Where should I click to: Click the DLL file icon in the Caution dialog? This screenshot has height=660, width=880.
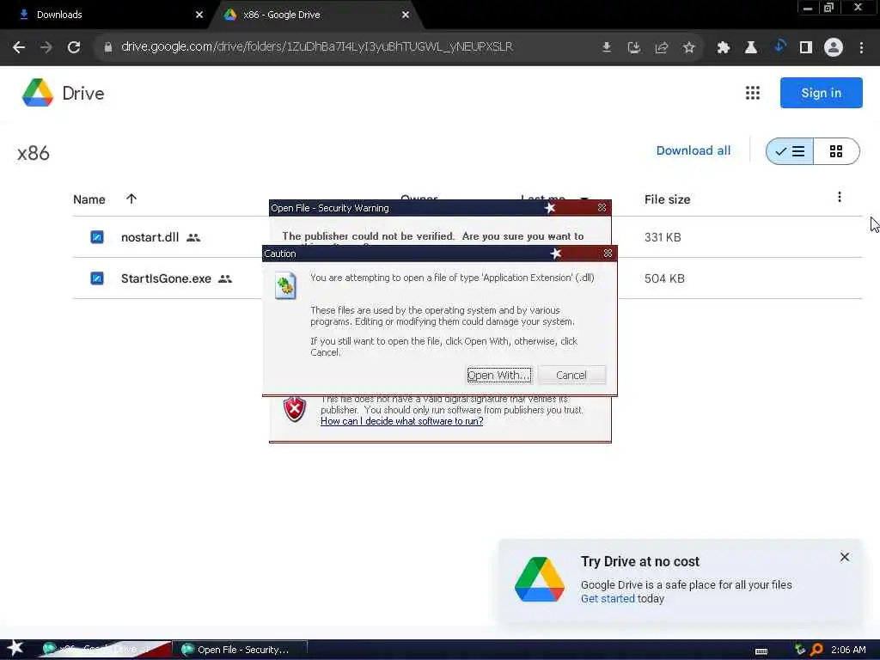click(285, 285)
